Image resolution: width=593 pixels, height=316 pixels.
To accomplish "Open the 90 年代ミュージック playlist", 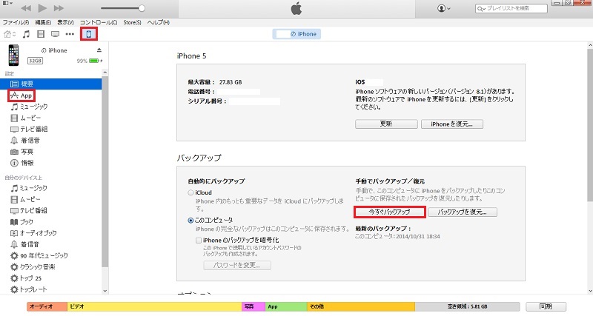I will pyautogui.click(x=39, y=255).
